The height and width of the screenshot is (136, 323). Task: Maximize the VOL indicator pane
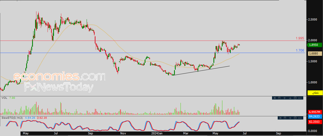pyautogui.click(x=279, y=98)
